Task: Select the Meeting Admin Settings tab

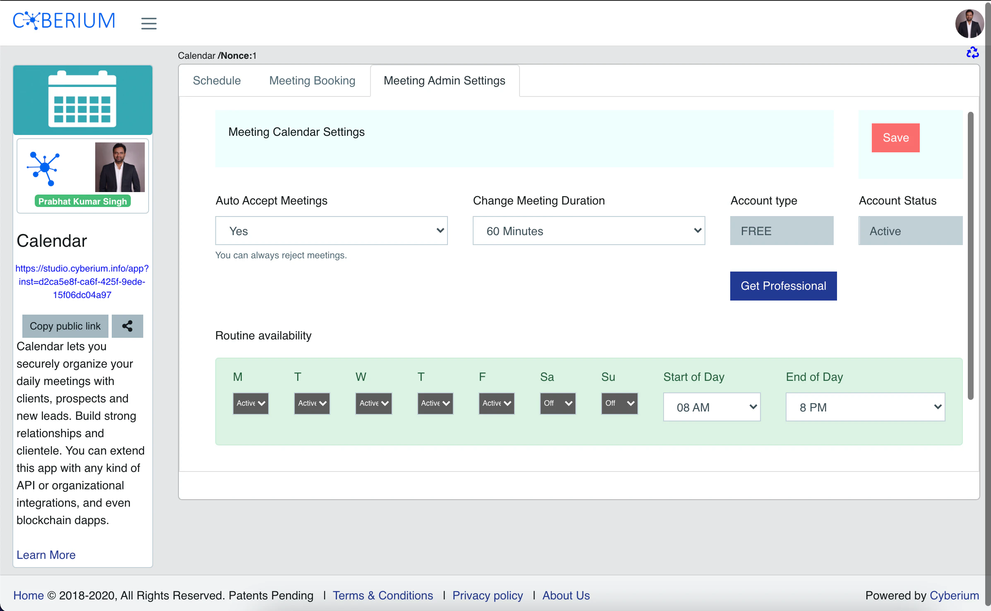Action: 445,80
